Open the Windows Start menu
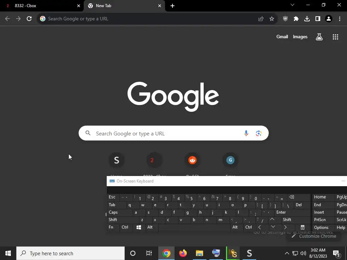Screen dimensions: 347x260 click(x=8, y=253)
